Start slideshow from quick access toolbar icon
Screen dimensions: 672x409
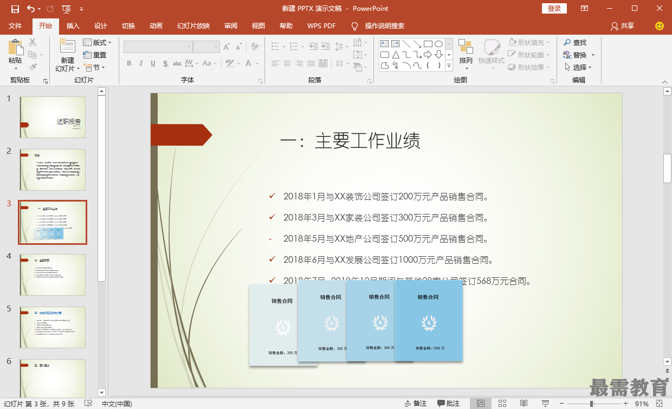click(x=66, y=9)
